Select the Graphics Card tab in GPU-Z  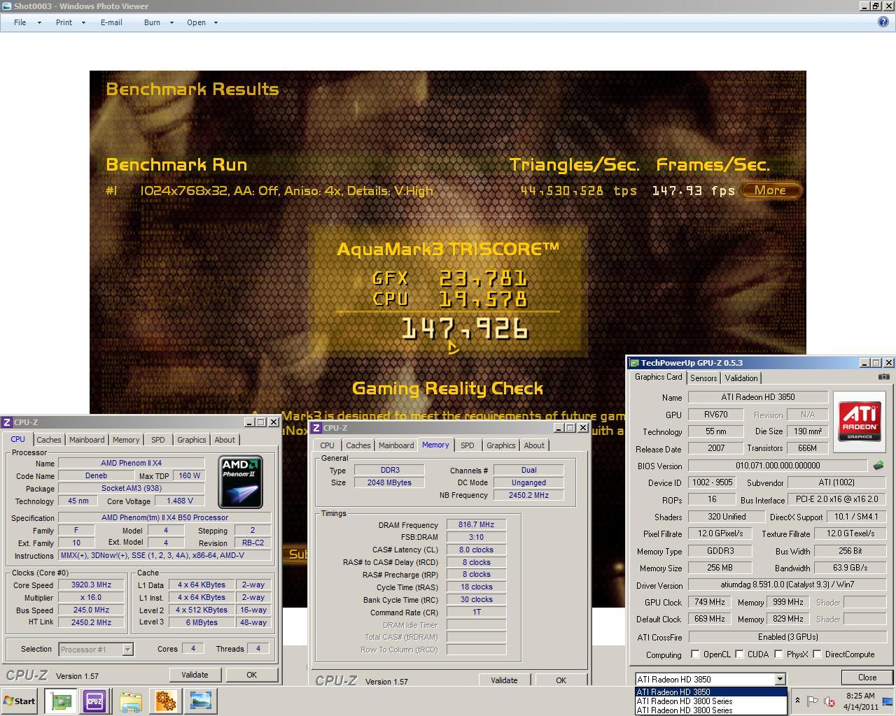(658, 378)
